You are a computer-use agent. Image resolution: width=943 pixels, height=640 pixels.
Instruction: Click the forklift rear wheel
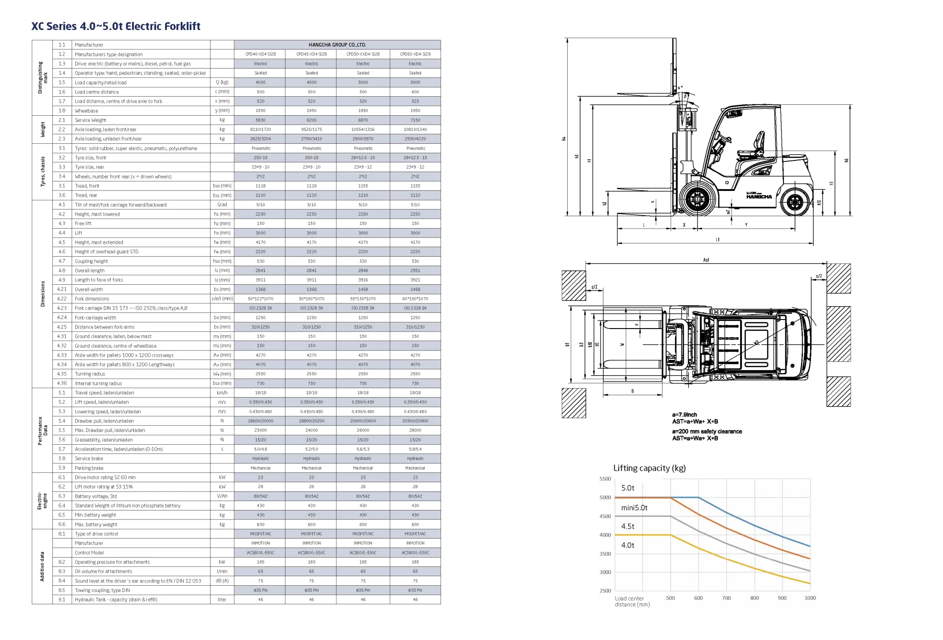point(795,202)
